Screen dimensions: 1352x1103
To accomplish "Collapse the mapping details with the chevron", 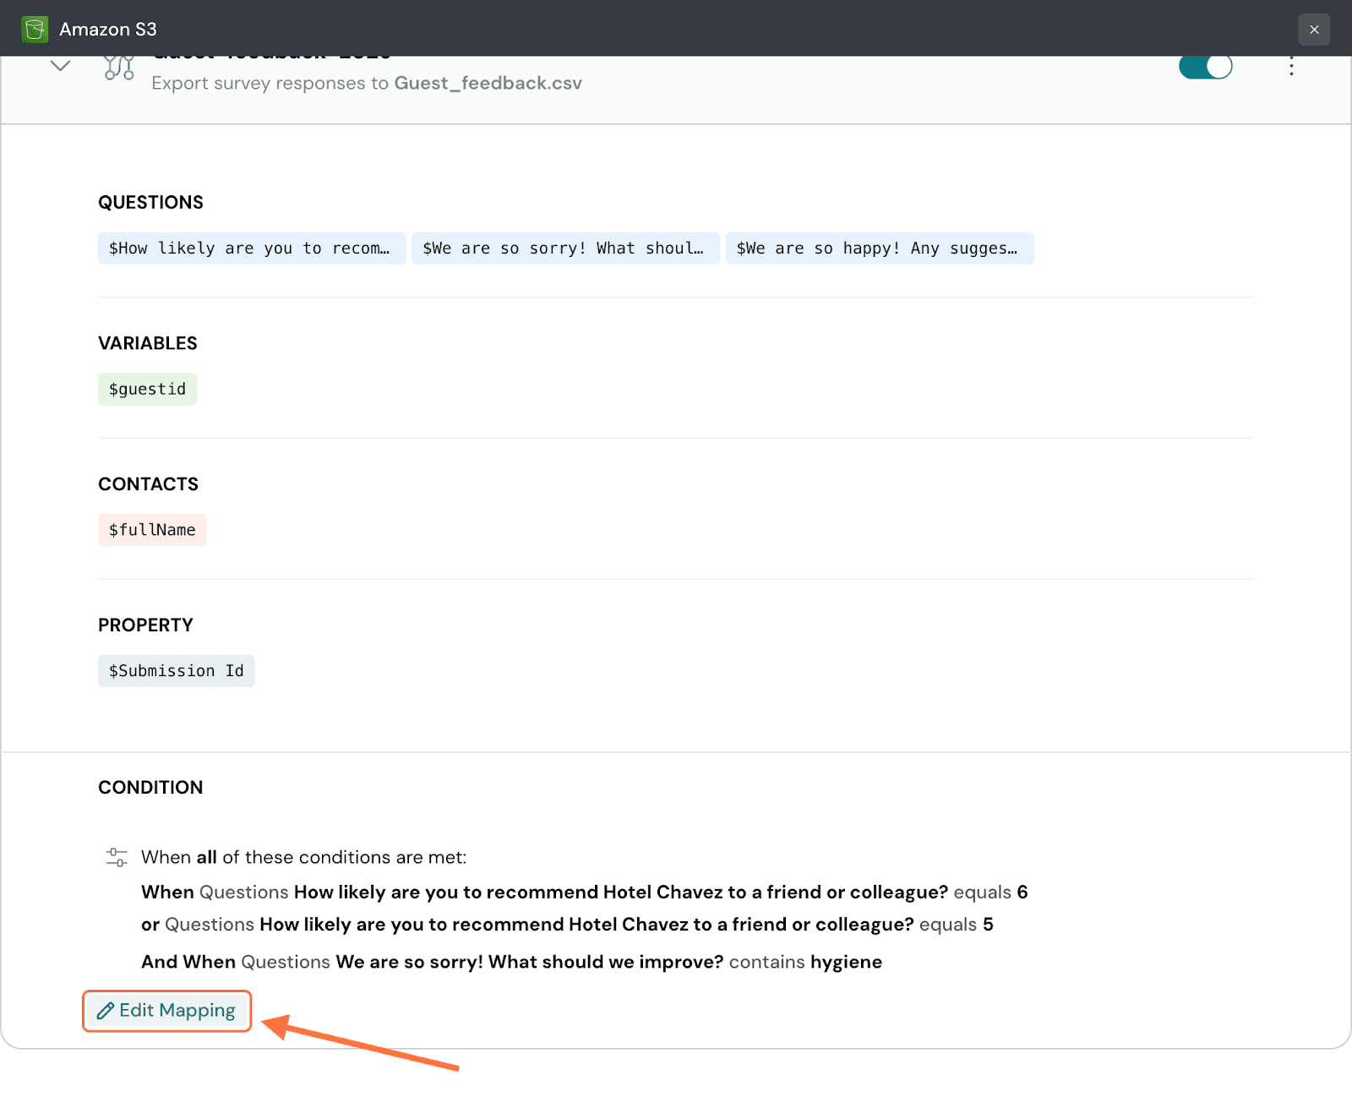I will coord(60,66).
